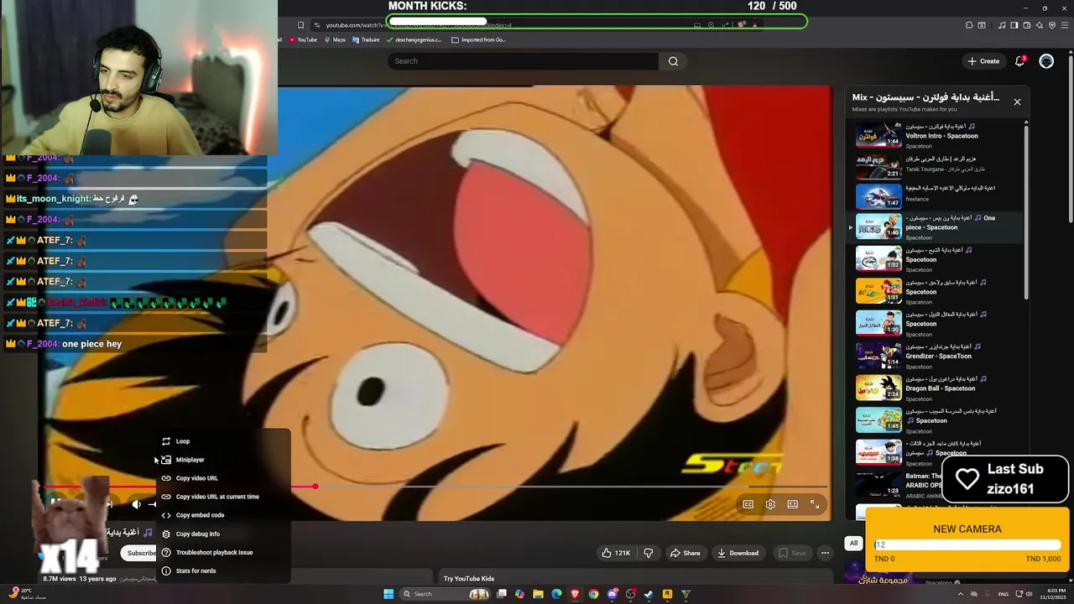This screenshot has width=1074, height=604.
Task: Select Loop in the video context menu
Action: click(222, 441)
